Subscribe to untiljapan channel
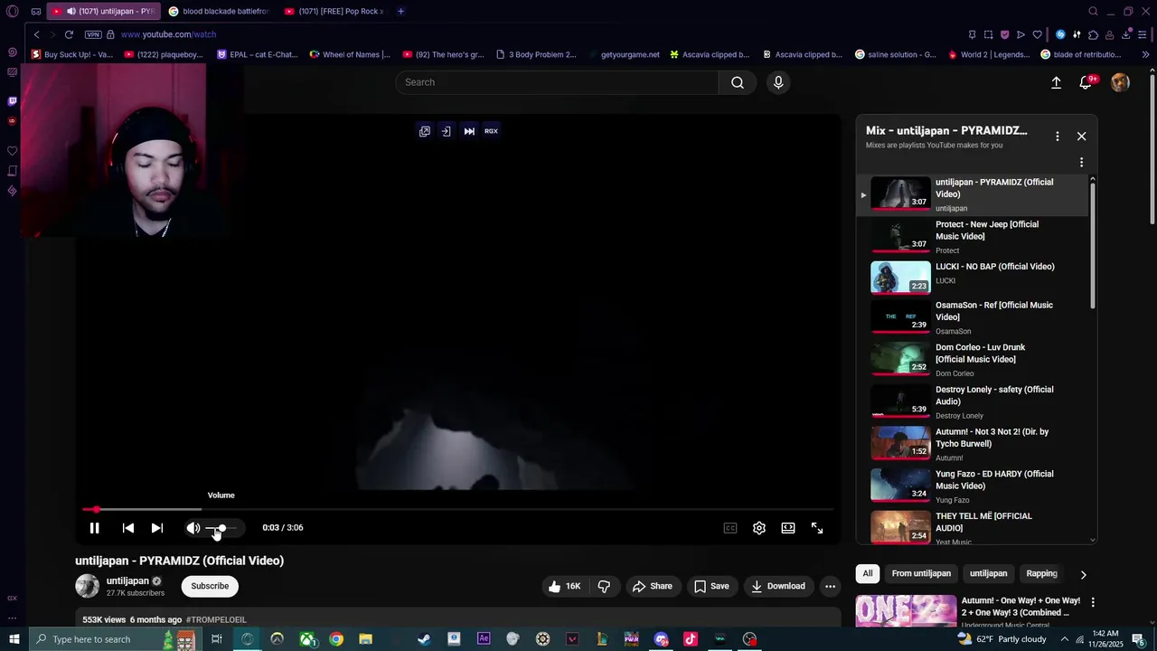This screenshot has width=1157, height=651. [210, 586]
